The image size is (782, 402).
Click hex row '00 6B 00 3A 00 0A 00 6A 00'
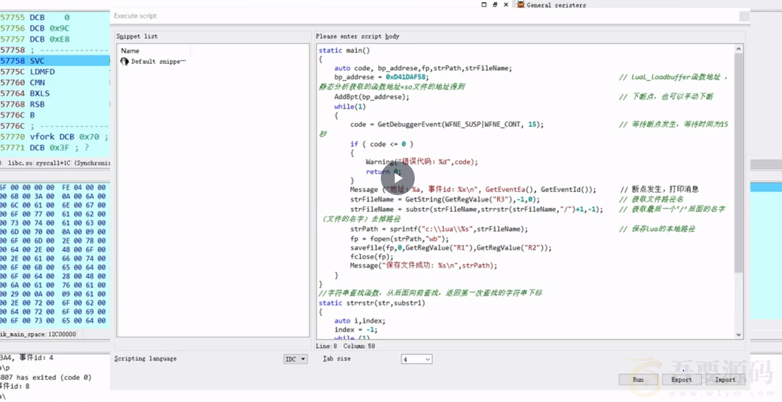53,197
